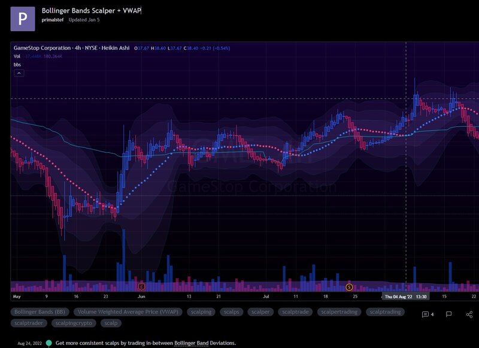Open the scalpertrading tag

(x=339, y=312)
